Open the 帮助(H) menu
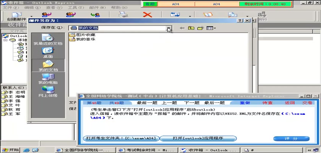The height and width of the screenshot is (153, 321). coord(119,8)
